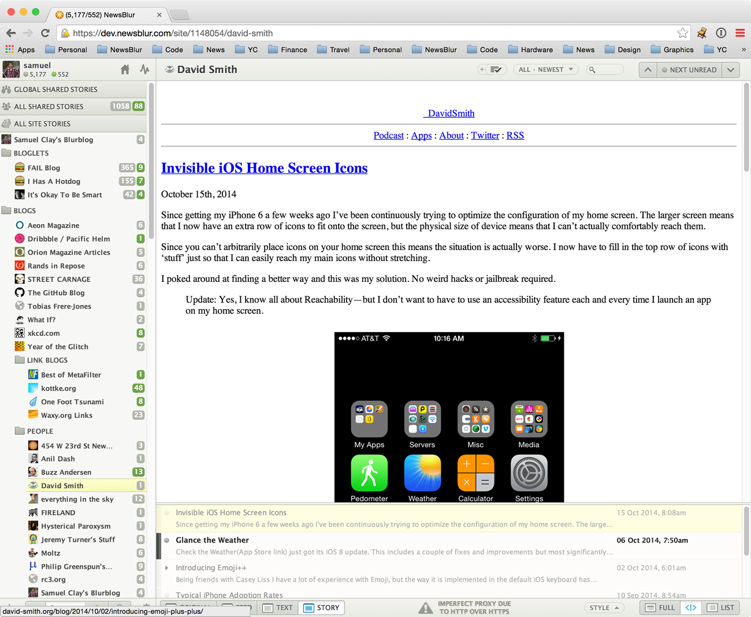Open the Finance bookmarks folder

pos(288,50)
